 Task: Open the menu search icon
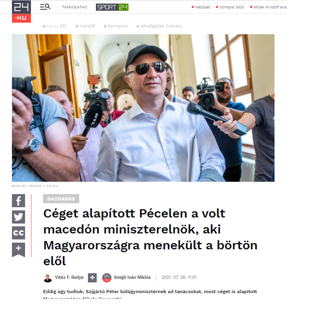(45, 7)
